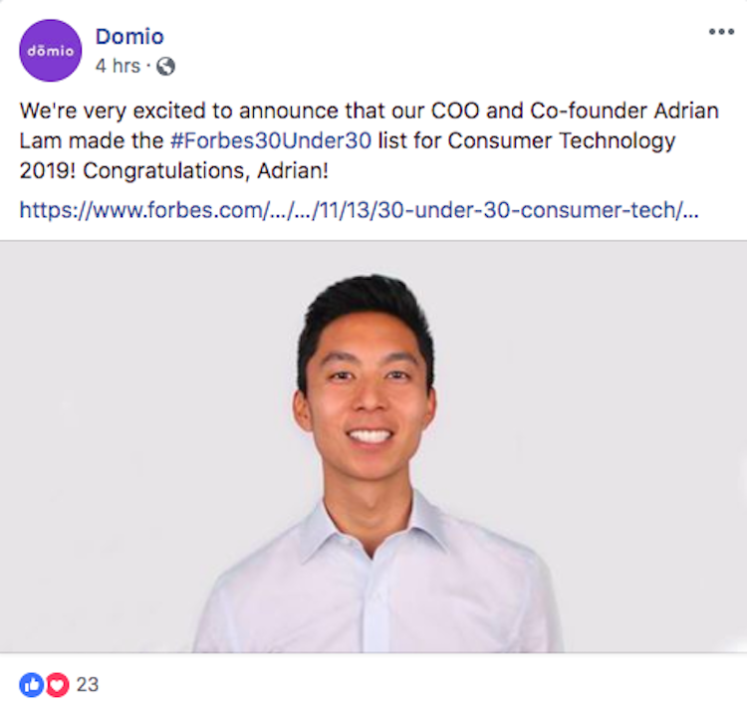Click the red heart Love reaction icon
747x715 pixels.
57,685
